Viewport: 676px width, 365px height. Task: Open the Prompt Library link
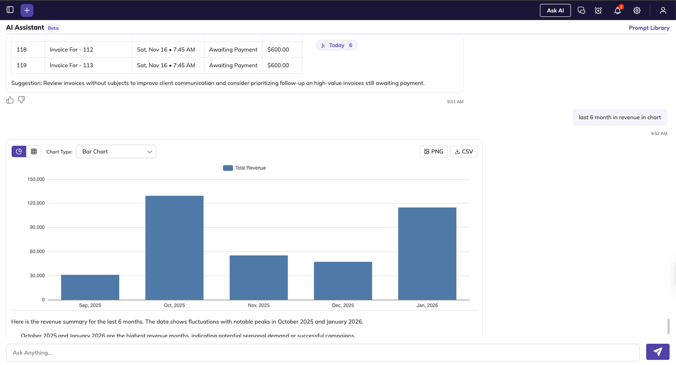pos(649,28)
